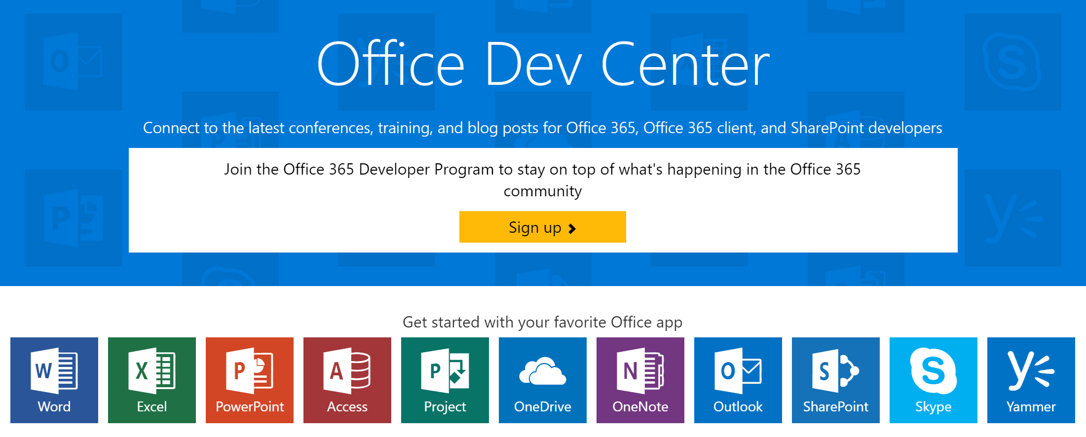
Task: Click the Word tile label
Action: (x=54, y=406)
